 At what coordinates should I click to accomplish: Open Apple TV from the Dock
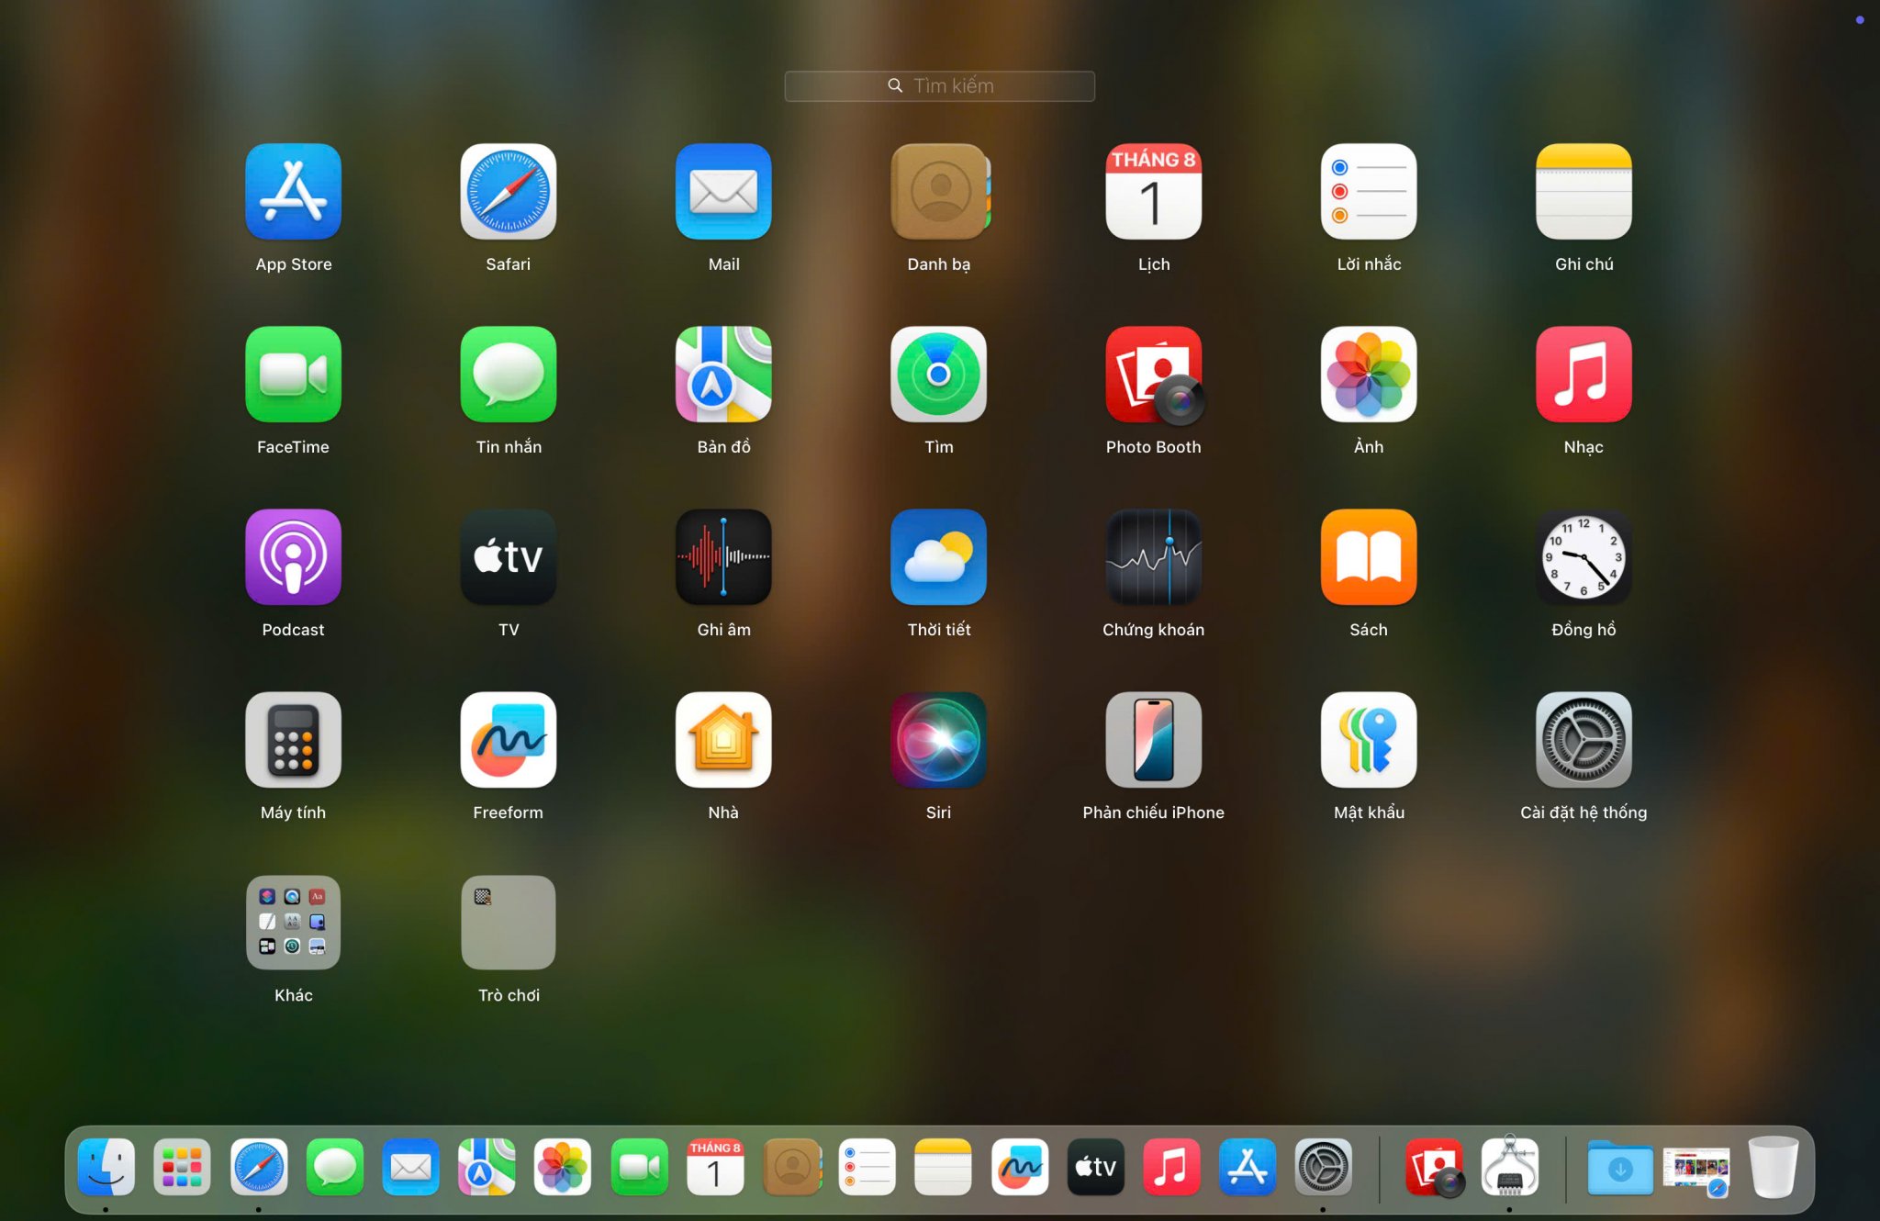click(x=1095, y=1167)
